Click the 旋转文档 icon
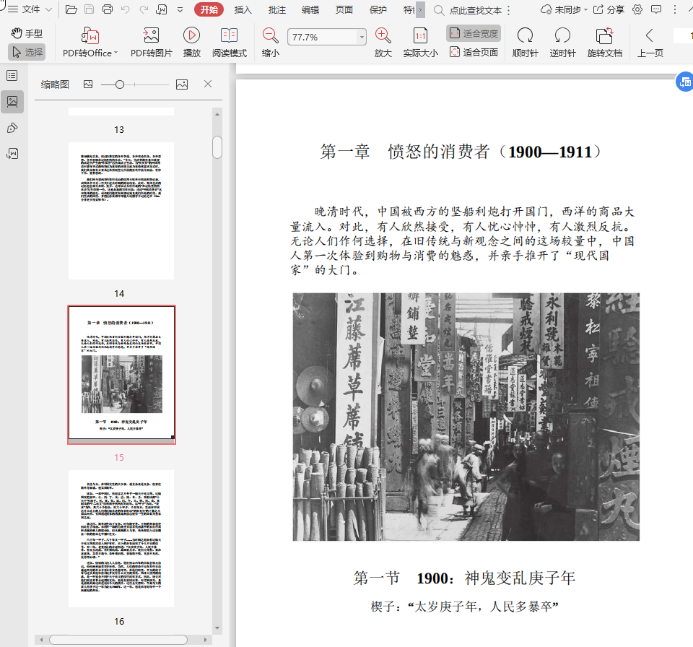693x647 pixels. (604, 36)
